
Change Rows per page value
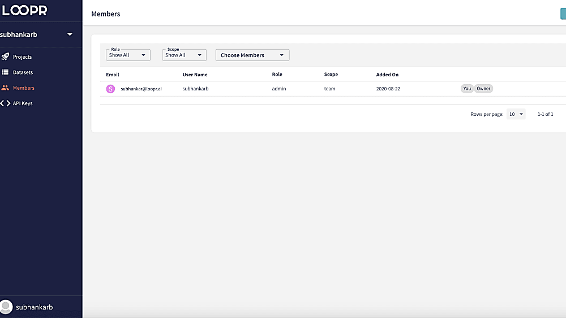(x=516, y=114)
